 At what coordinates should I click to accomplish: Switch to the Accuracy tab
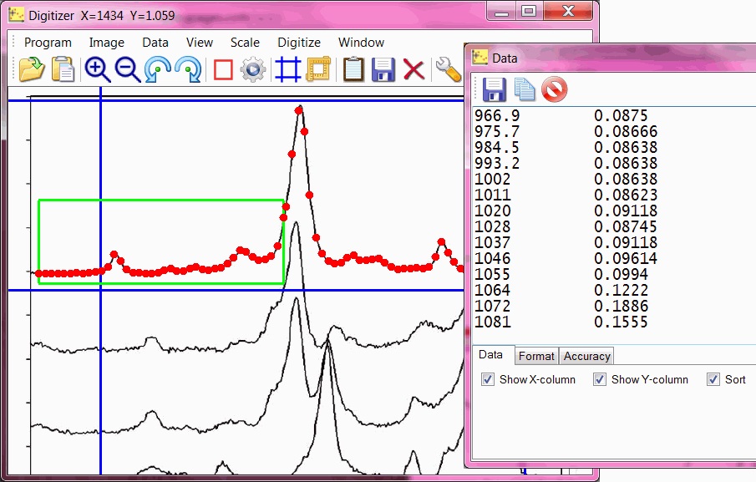586,356
